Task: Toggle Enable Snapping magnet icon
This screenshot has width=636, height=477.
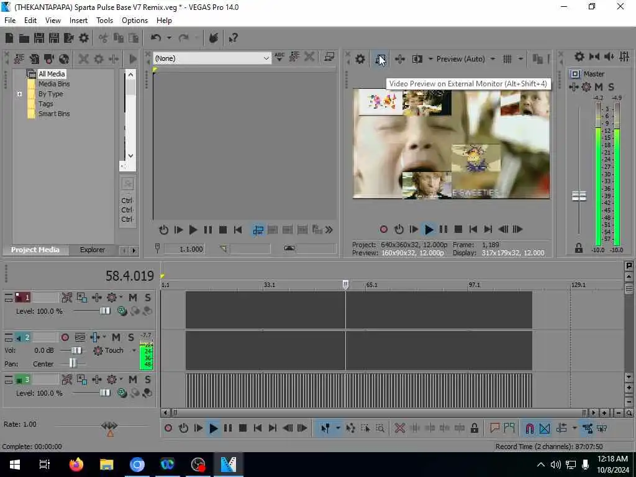Action: 529,429
